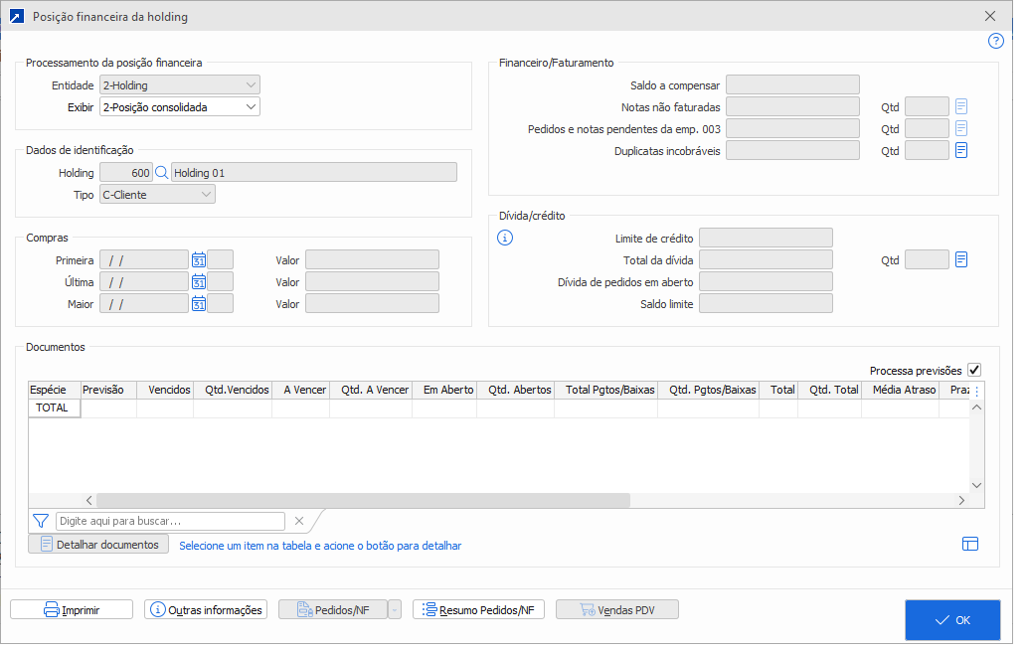Click the horizontal scrollbar of documents table
This screenshot has width=1027, height=651.
[x=363, y=501]
